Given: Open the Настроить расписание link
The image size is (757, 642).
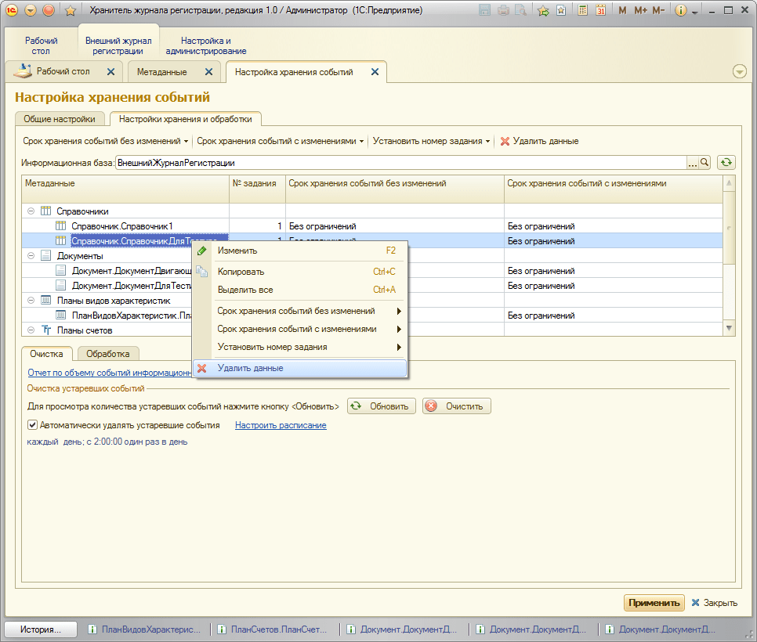Looking at the screenshot, I should click(281, 425).
